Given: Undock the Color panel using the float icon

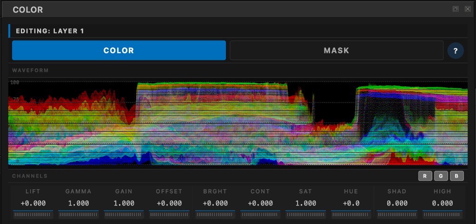Looking at the screenshot, I should point(456,9).
